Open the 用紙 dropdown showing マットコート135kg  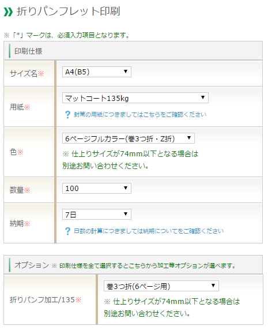(x=135, y=98)
